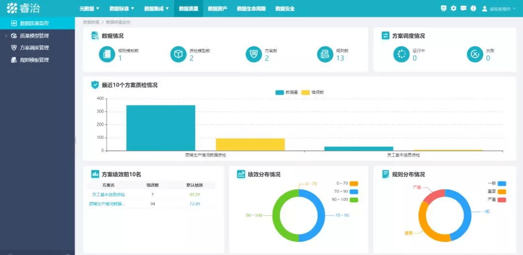Click the 规则模板数 round icon

click(107, 54)
